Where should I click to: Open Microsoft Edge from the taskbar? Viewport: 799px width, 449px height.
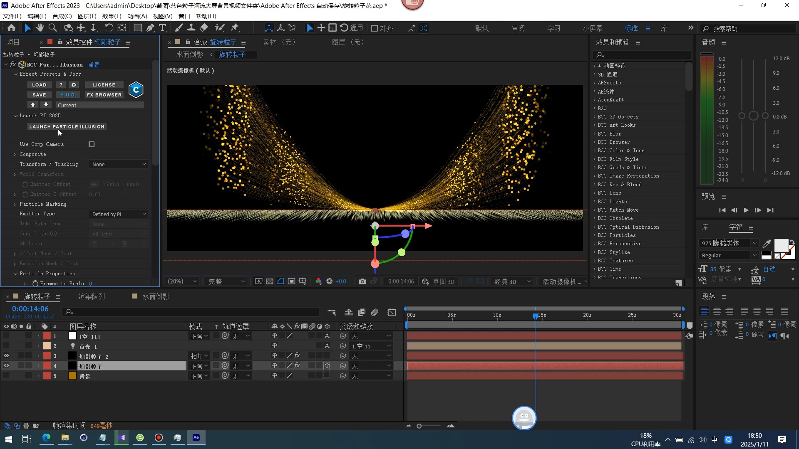pos(46,438)
